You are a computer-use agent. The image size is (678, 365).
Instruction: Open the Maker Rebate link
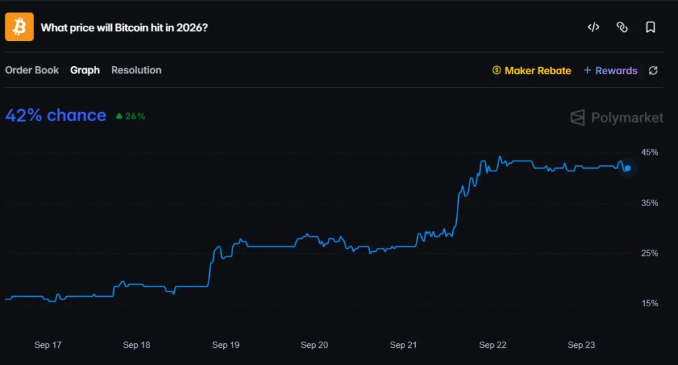pyautogui.click(x=538, y=70)
